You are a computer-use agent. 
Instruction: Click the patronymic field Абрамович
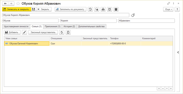click(x=146, y=21)
